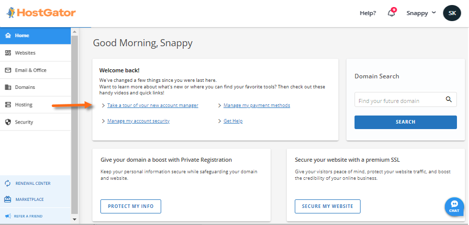Click the chevron before Take a tour

[103, 105]
